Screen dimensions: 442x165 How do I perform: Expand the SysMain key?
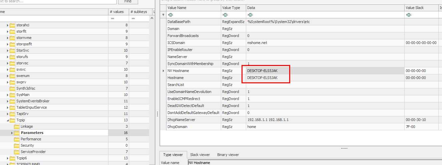click(8, 95)
